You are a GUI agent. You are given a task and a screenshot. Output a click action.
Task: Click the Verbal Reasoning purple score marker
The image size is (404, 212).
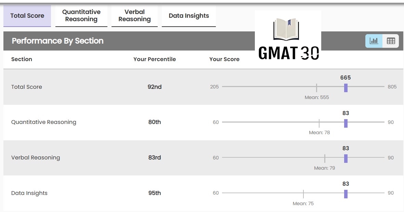(346, 158)
